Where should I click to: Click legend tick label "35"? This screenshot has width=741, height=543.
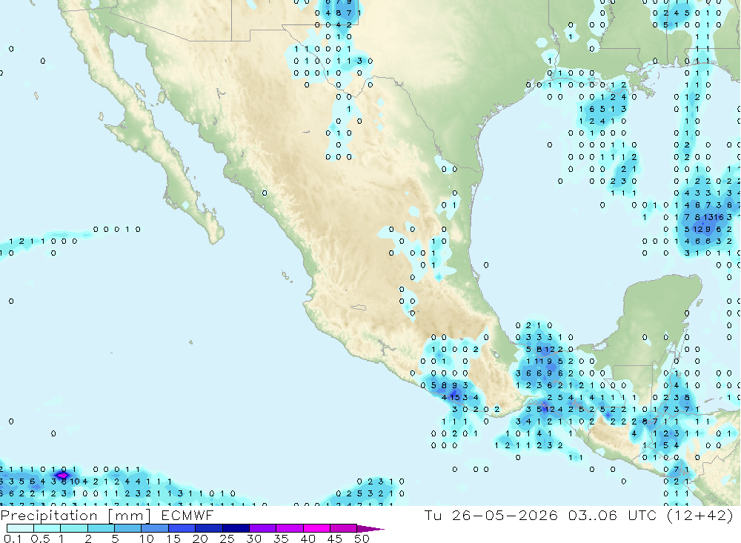pos(281,539)
